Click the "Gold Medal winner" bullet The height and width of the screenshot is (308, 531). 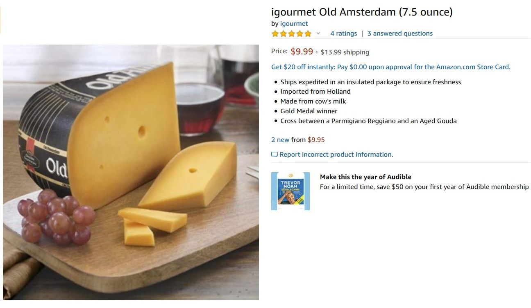(309, 111)
